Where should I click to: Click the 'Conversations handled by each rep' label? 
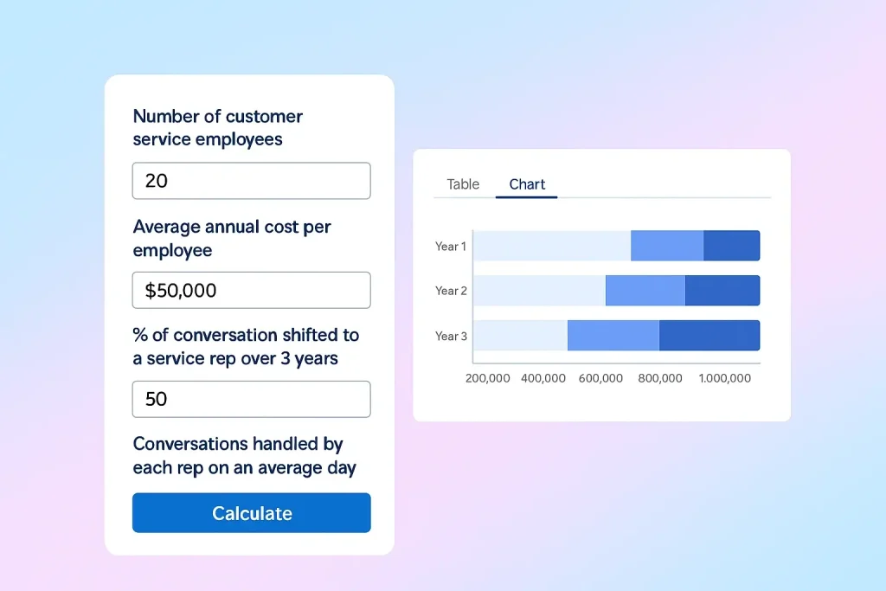245,456
